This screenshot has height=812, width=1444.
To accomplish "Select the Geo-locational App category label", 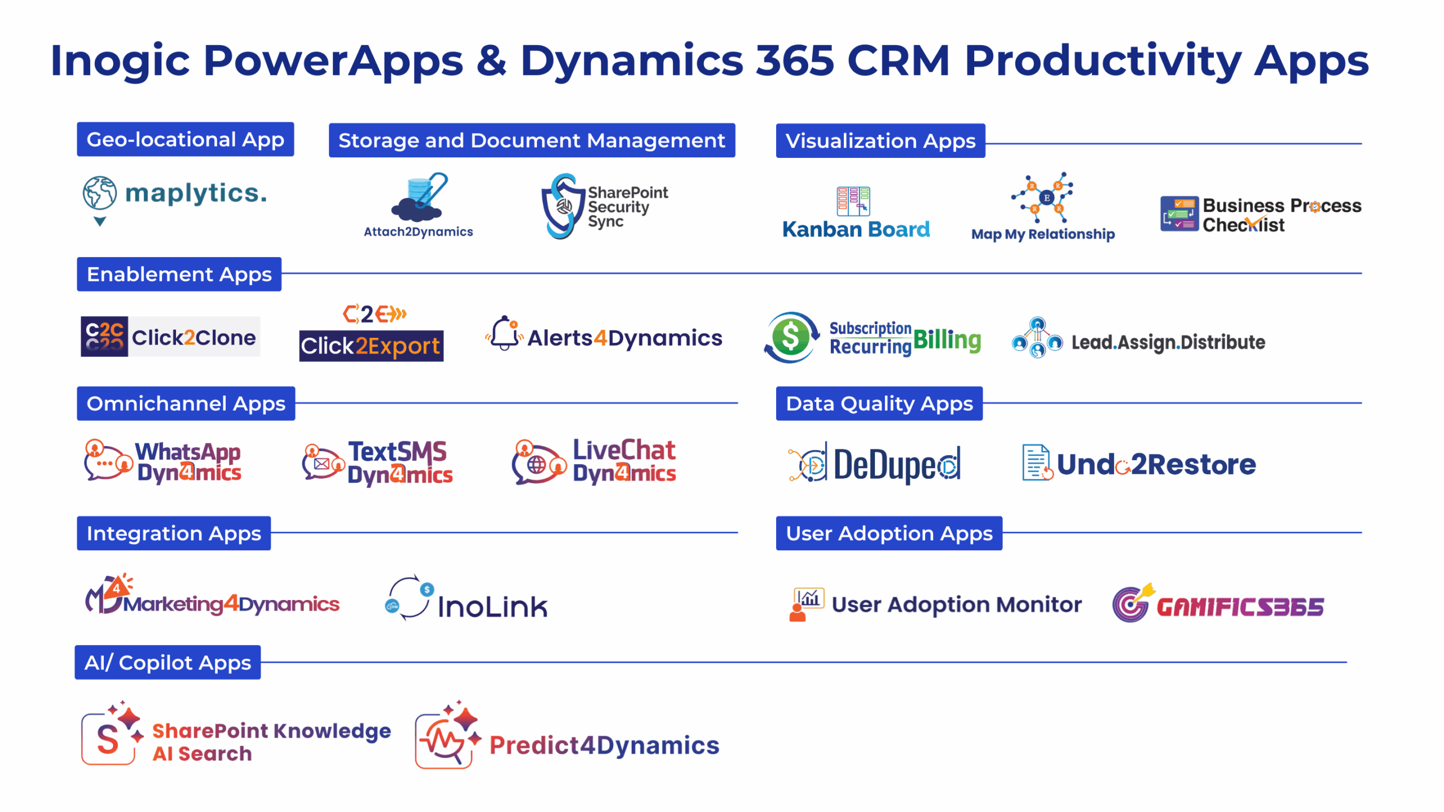I will pos(185,139).
